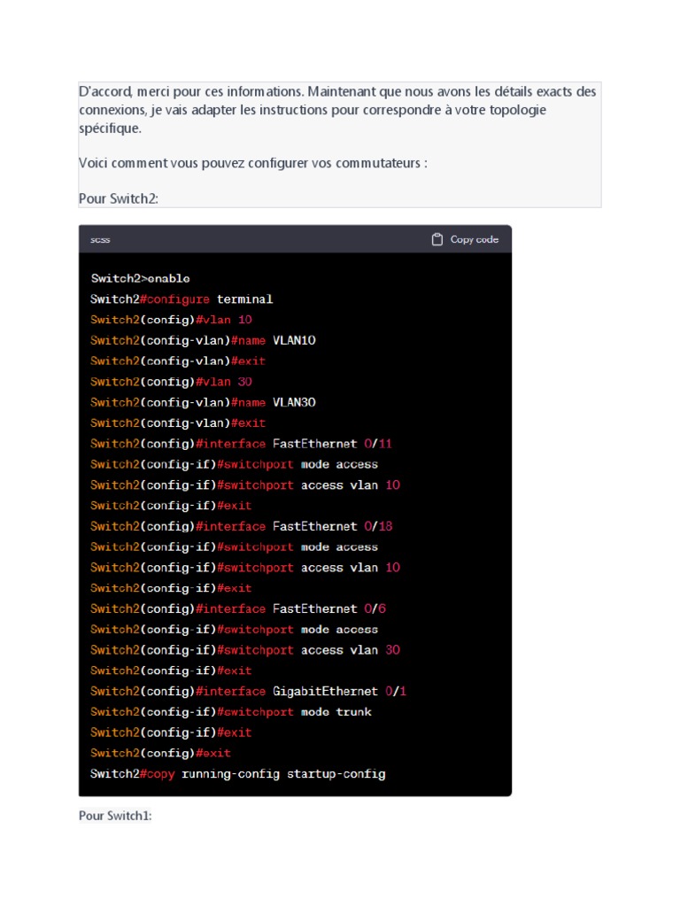680x907 pixels.
Task: Click the 'copy running-config startup-config' line
Action: pyautogui.click(x=237, y=773)
